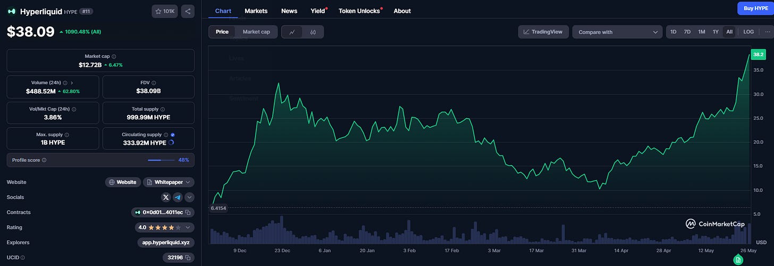Image resolution: width=774 pixels, height=266 pixels.
Task: Open the Compare with dropdown
Action: coord(617,32)
